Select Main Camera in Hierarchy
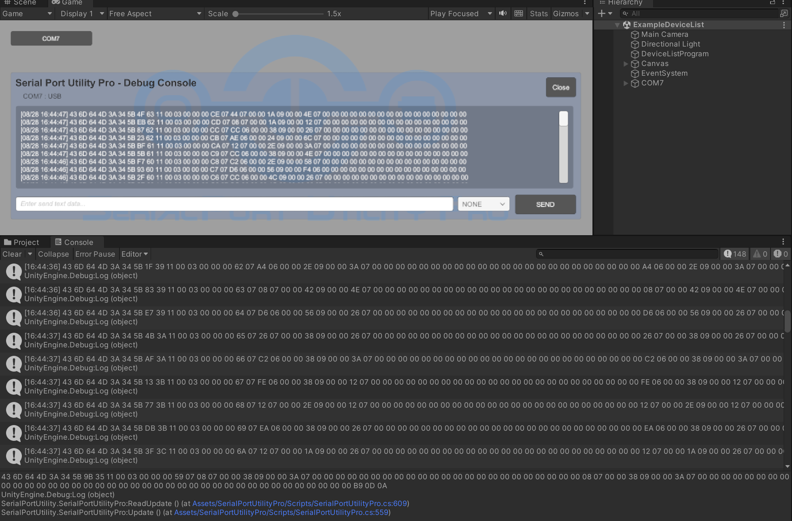Viewport: 792px width, 521px height. tap(664, 35)
